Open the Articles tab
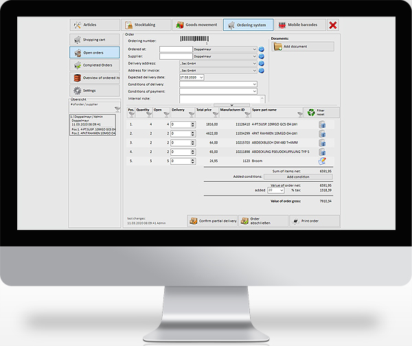This screenshot has width=412, height=346. 94,25
